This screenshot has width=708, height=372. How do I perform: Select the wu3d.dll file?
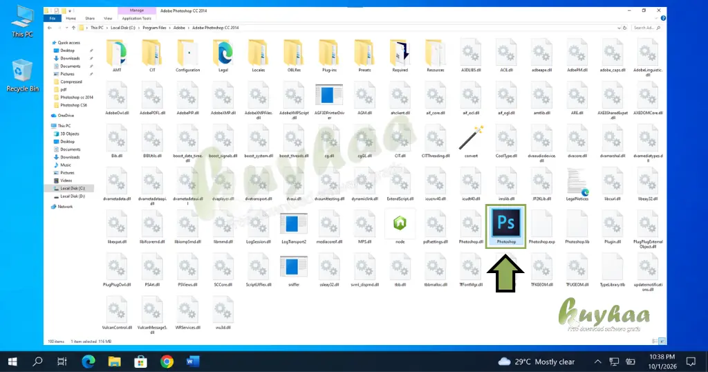pyautogui.click(x=223, y=313)
